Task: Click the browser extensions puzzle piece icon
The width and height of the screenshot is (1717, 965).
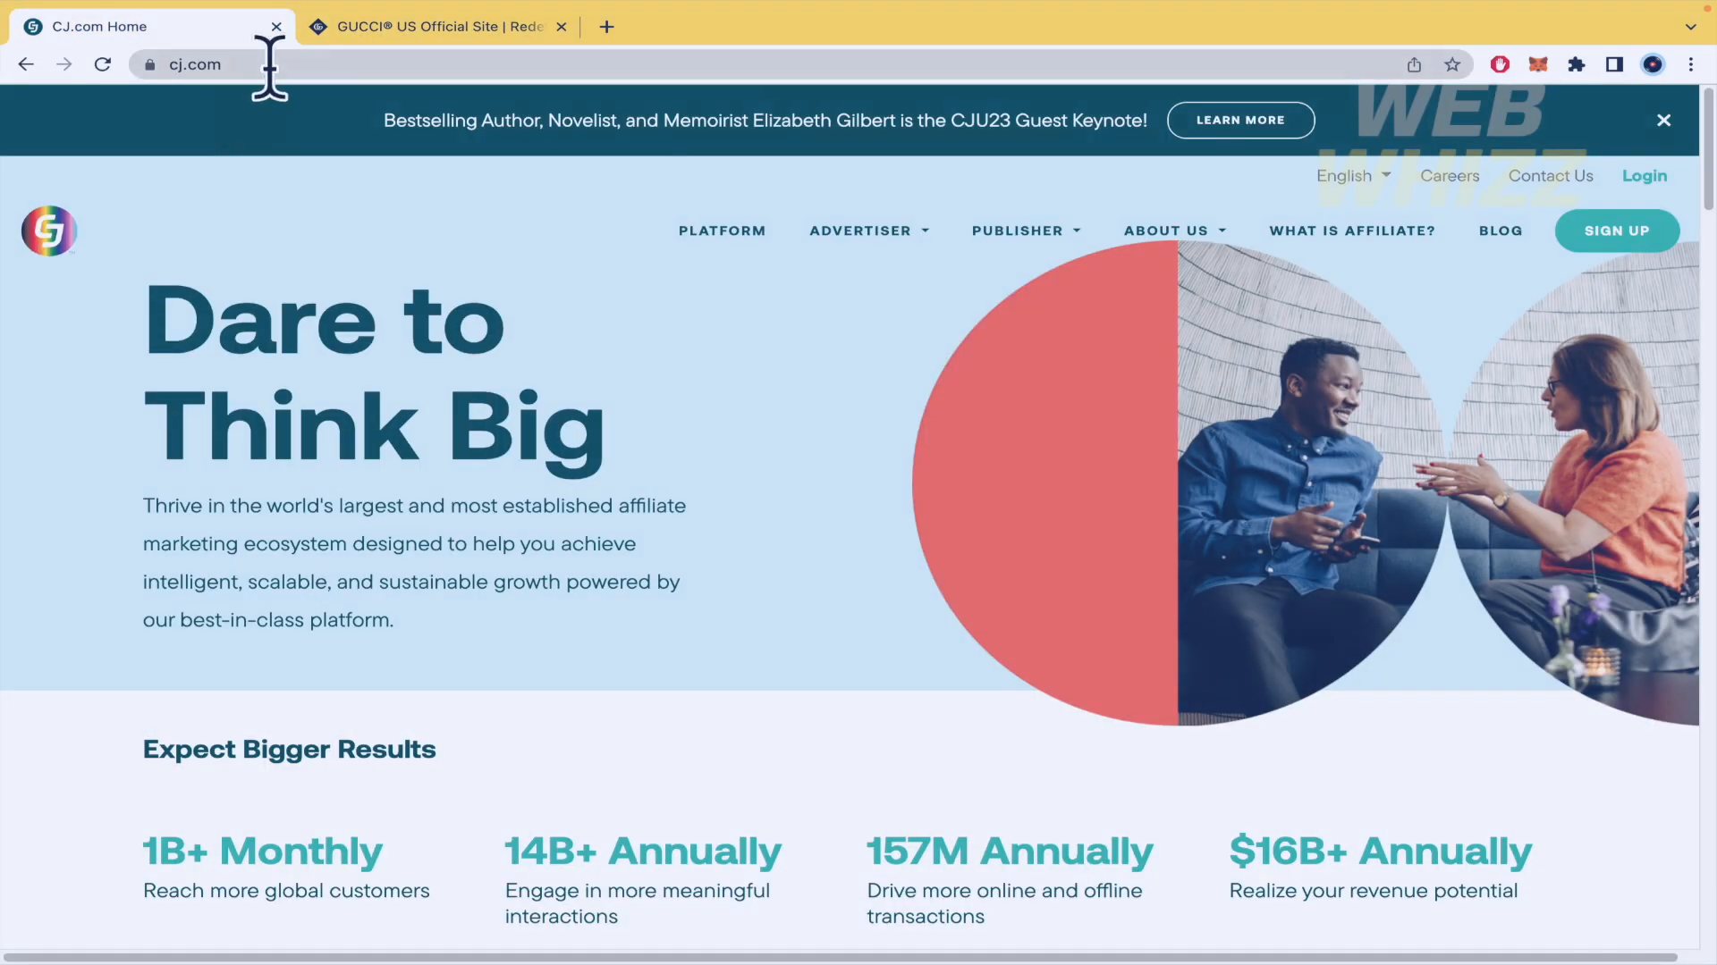Action: click(x=1577, y=63)
